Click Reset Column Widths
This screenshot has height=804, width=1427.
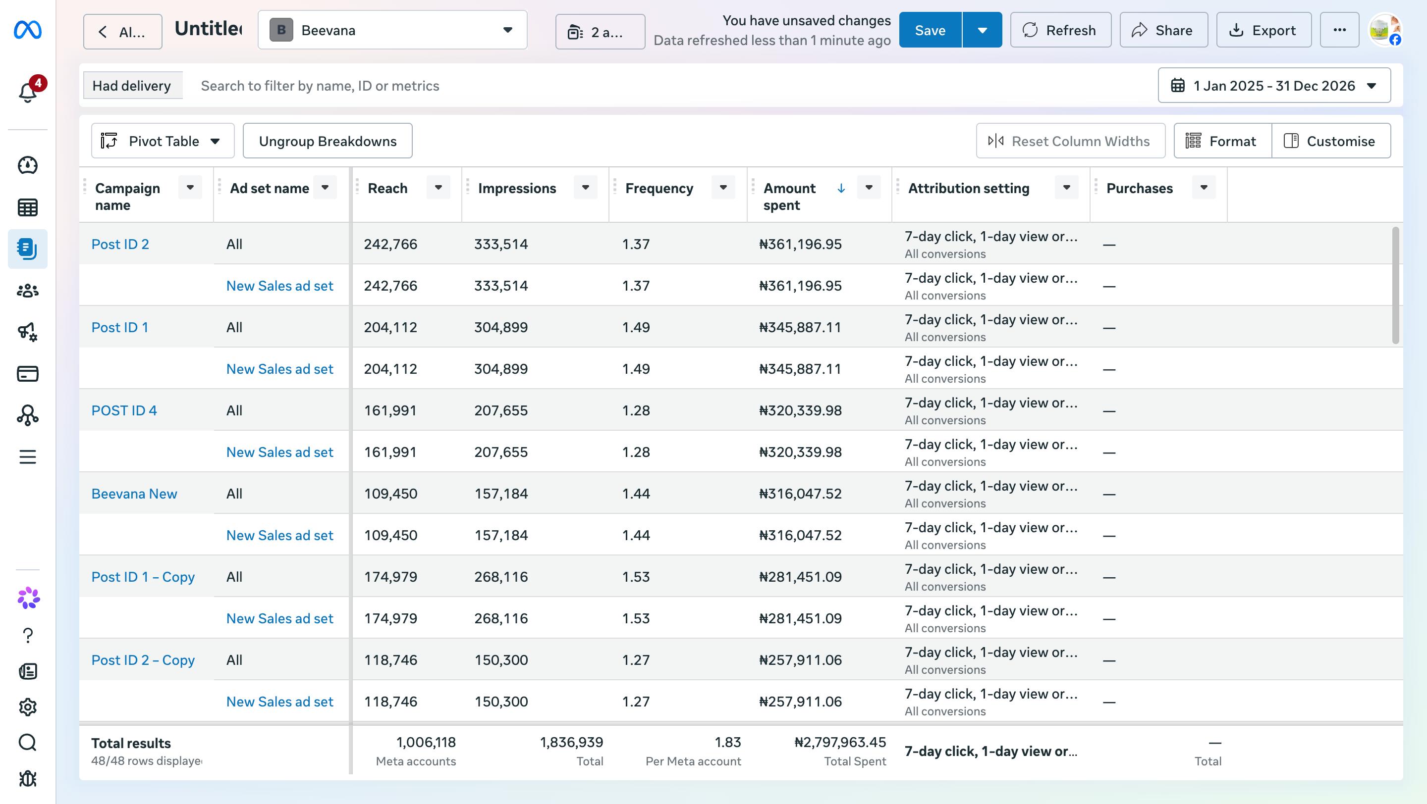[1070, 141]
